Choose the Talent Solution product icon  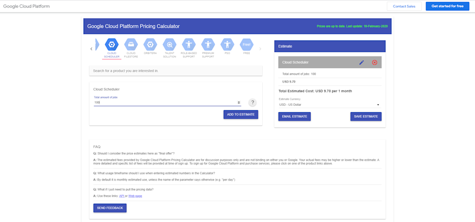click(x=169, y=45)
